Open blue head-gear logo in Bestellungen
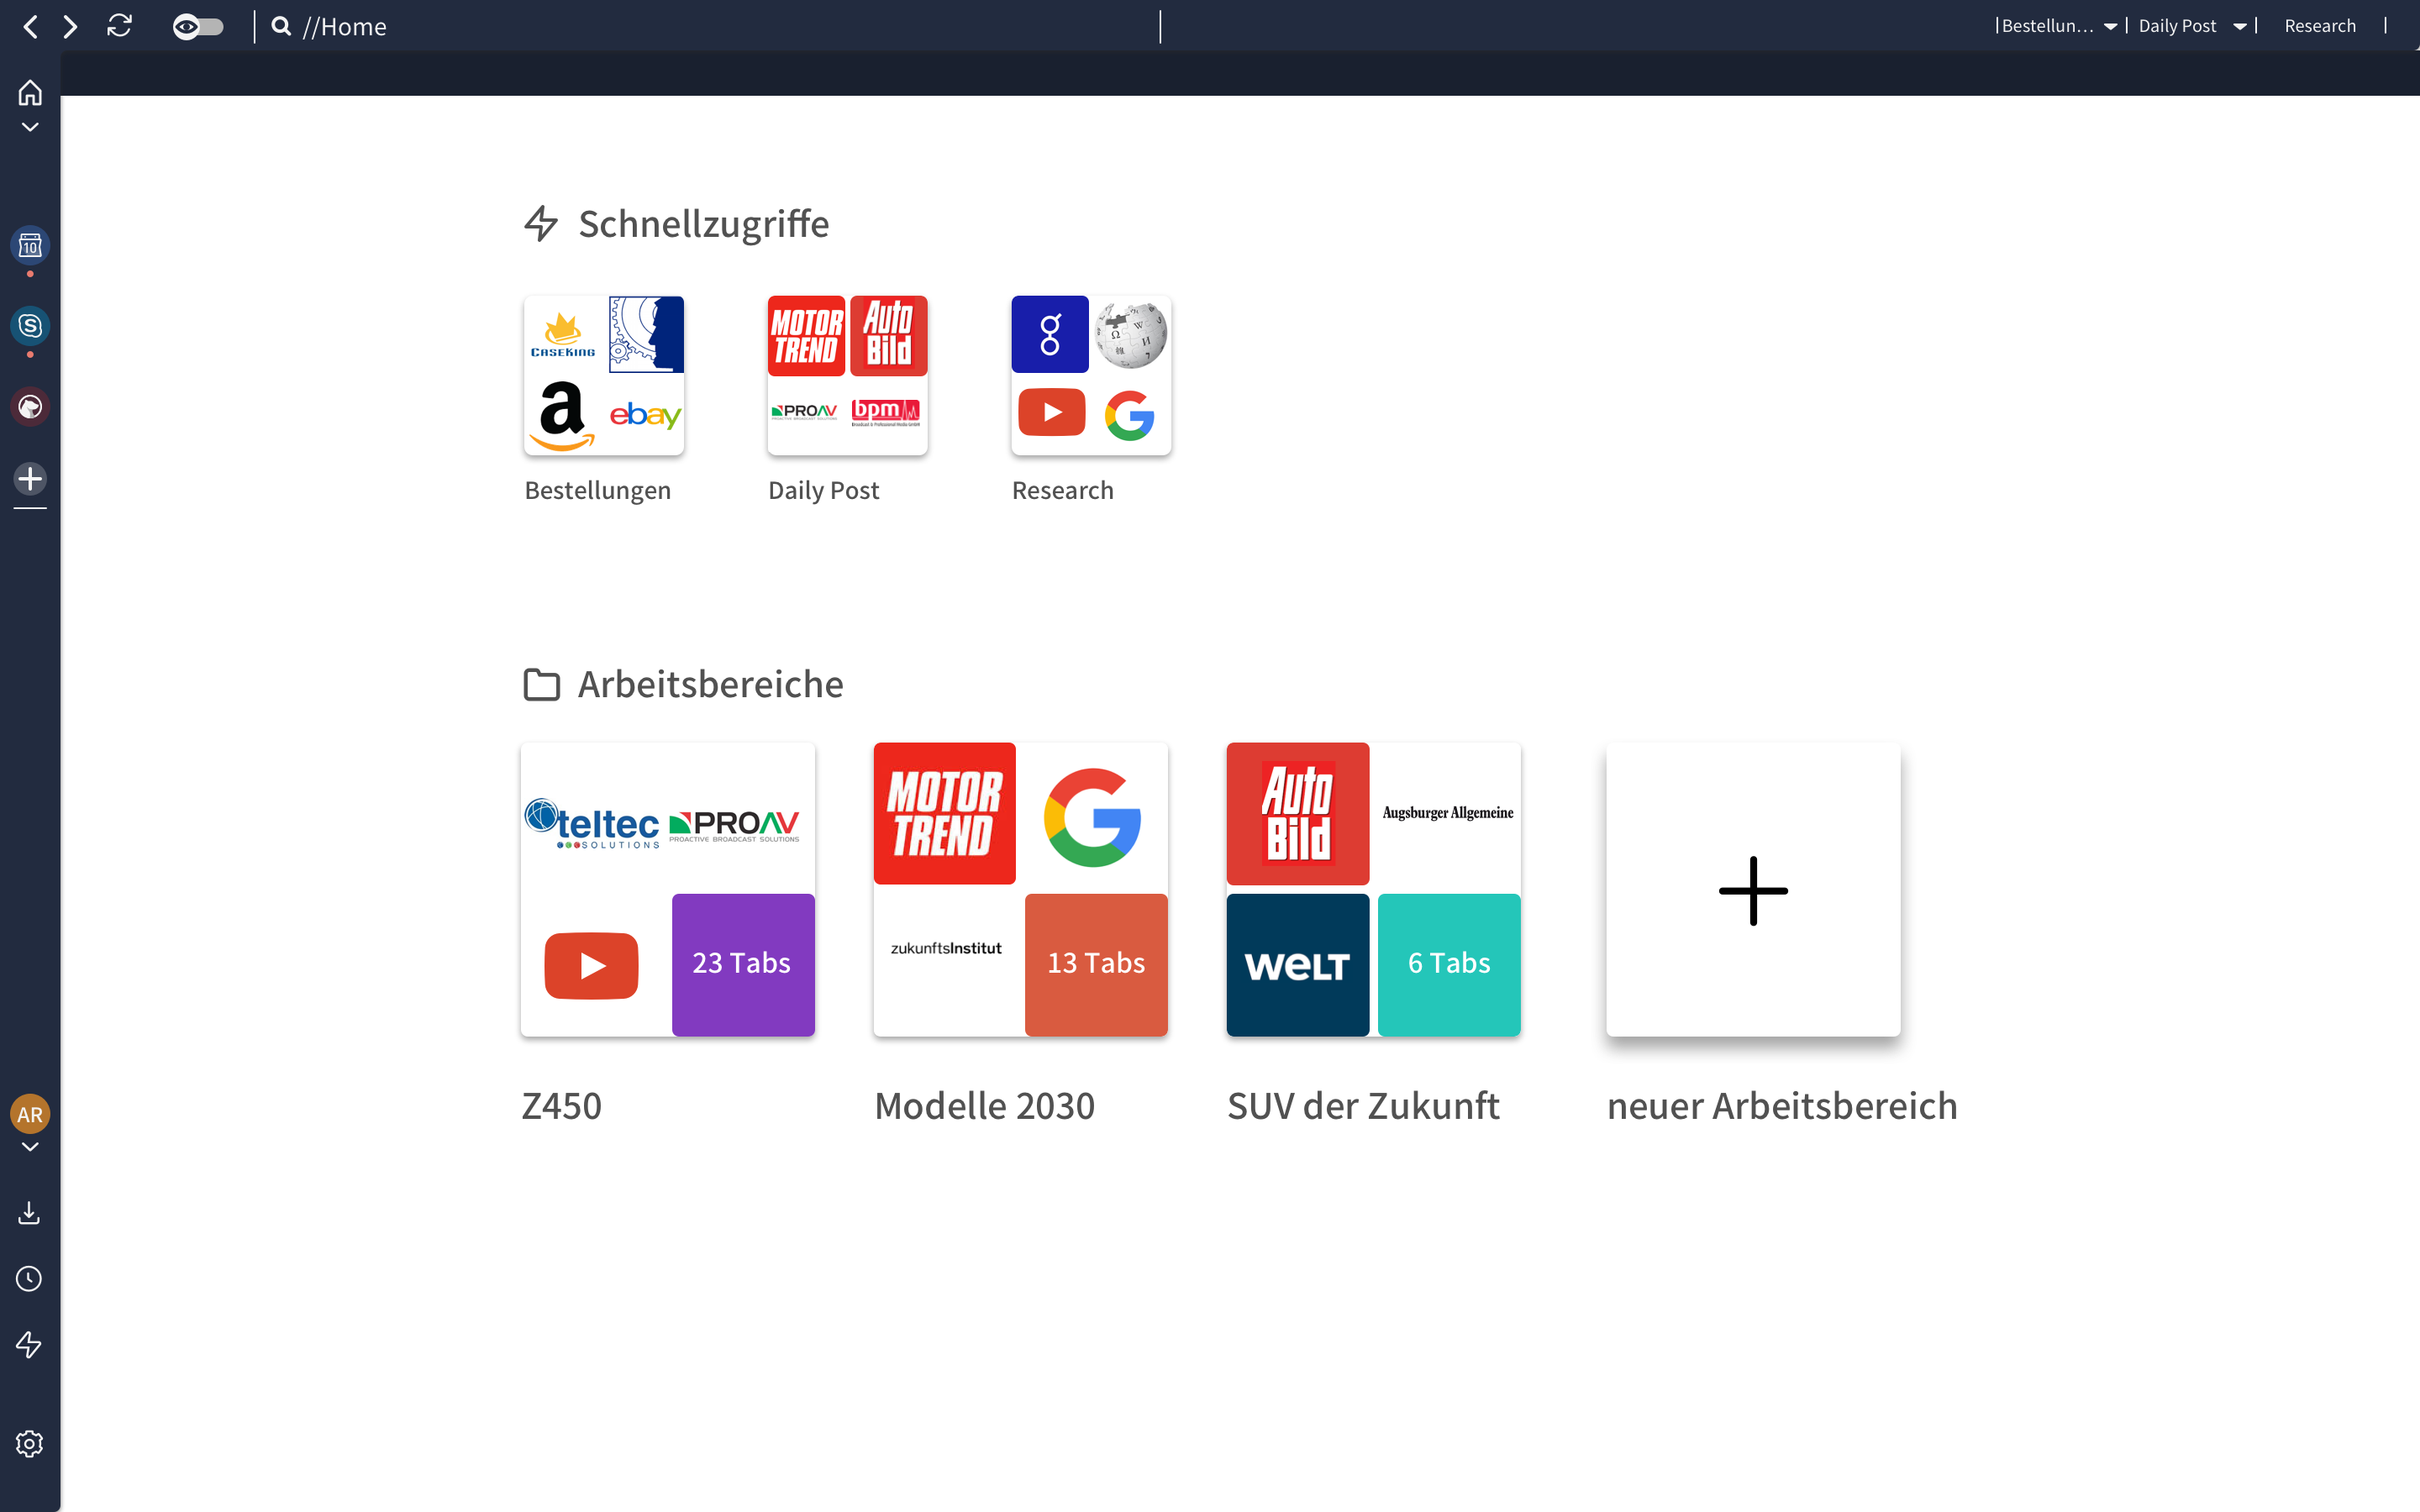The height and width of the screenshot is (1512, 2420). click(x=646, y=335)
